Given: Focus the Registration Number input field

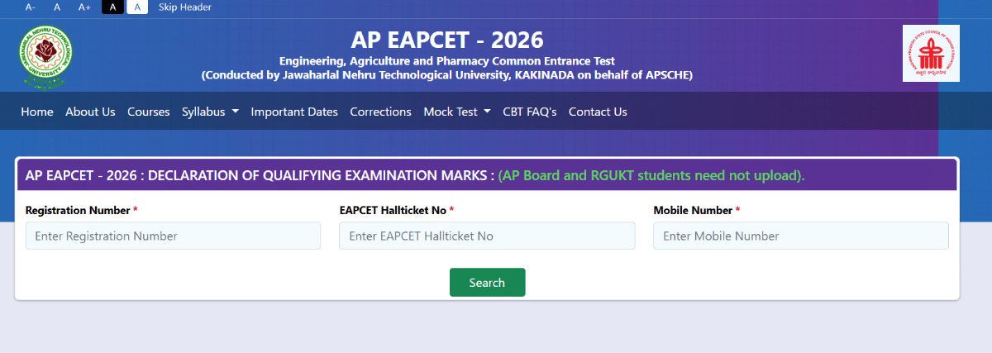Looking at the screenshot, I should (173, 236).
